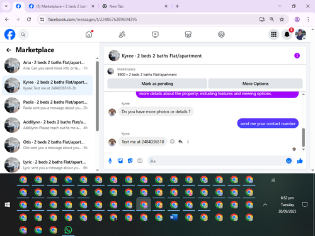Screen dimensions: 315x236
Task: Click the conversation list scrollbar
Action: 97,96
